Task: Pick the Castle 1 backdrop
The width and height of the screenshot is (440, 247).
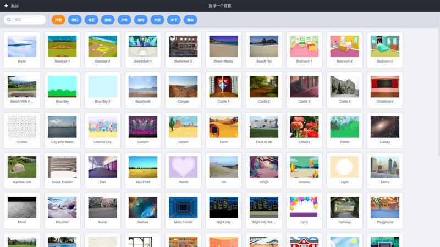Action: click(x=224, y=89)
